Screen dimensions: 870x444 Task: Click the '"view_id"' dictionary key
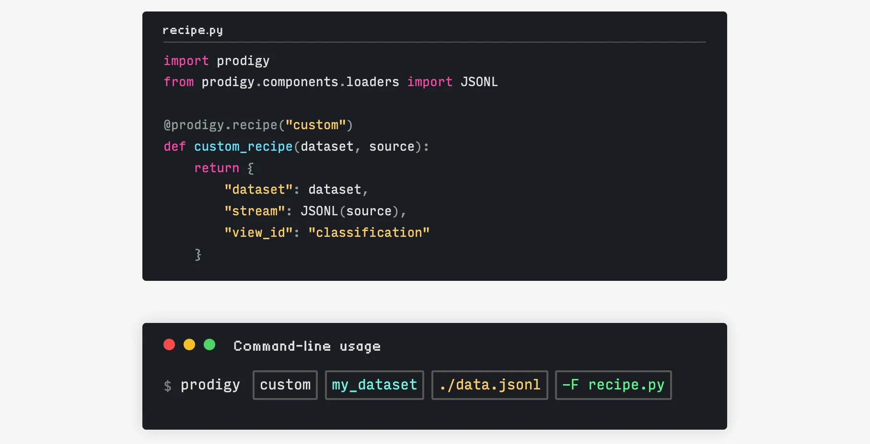[258, 233]
